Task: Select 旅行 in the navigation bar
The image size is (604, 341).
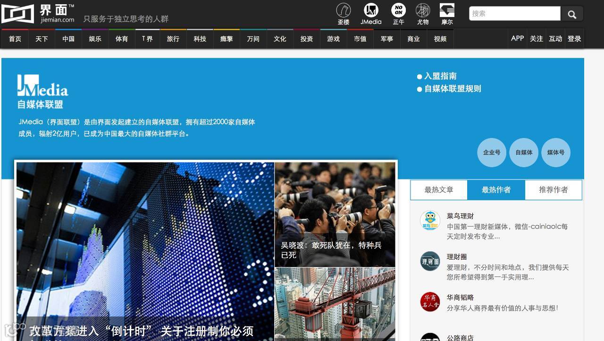Action: (x=173, y=39)
